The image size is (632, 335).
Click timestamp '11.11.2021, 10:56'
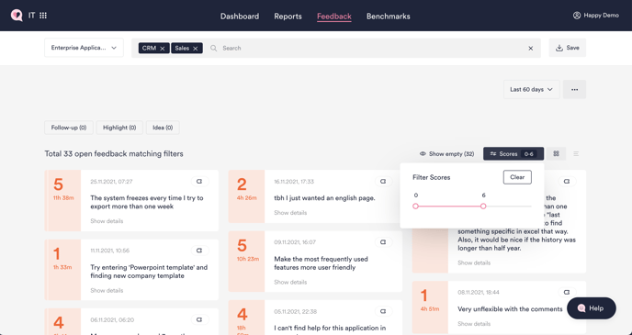click(110, 251)
